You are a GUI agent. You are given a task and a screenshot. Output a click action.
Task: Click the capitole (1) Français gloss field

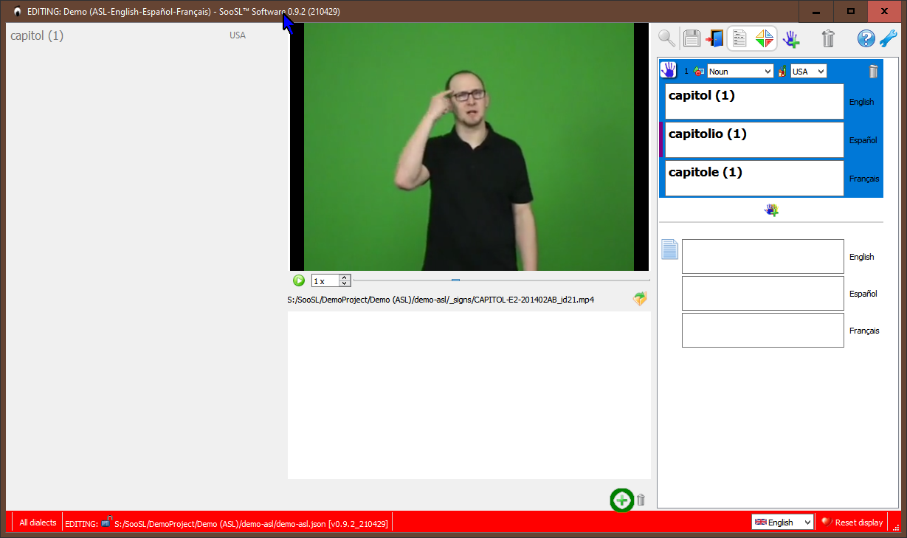click(754, 179)
